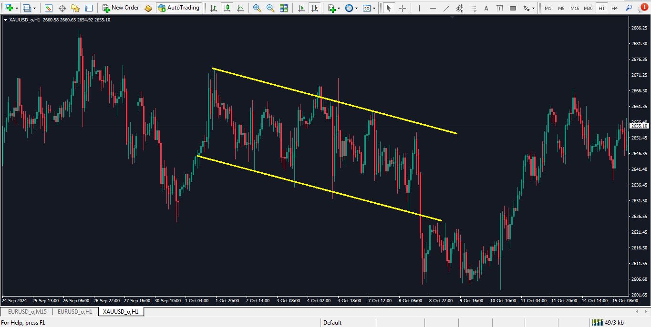Open the Market Watch window icon
651x327 pixels.
coord(49,8)
